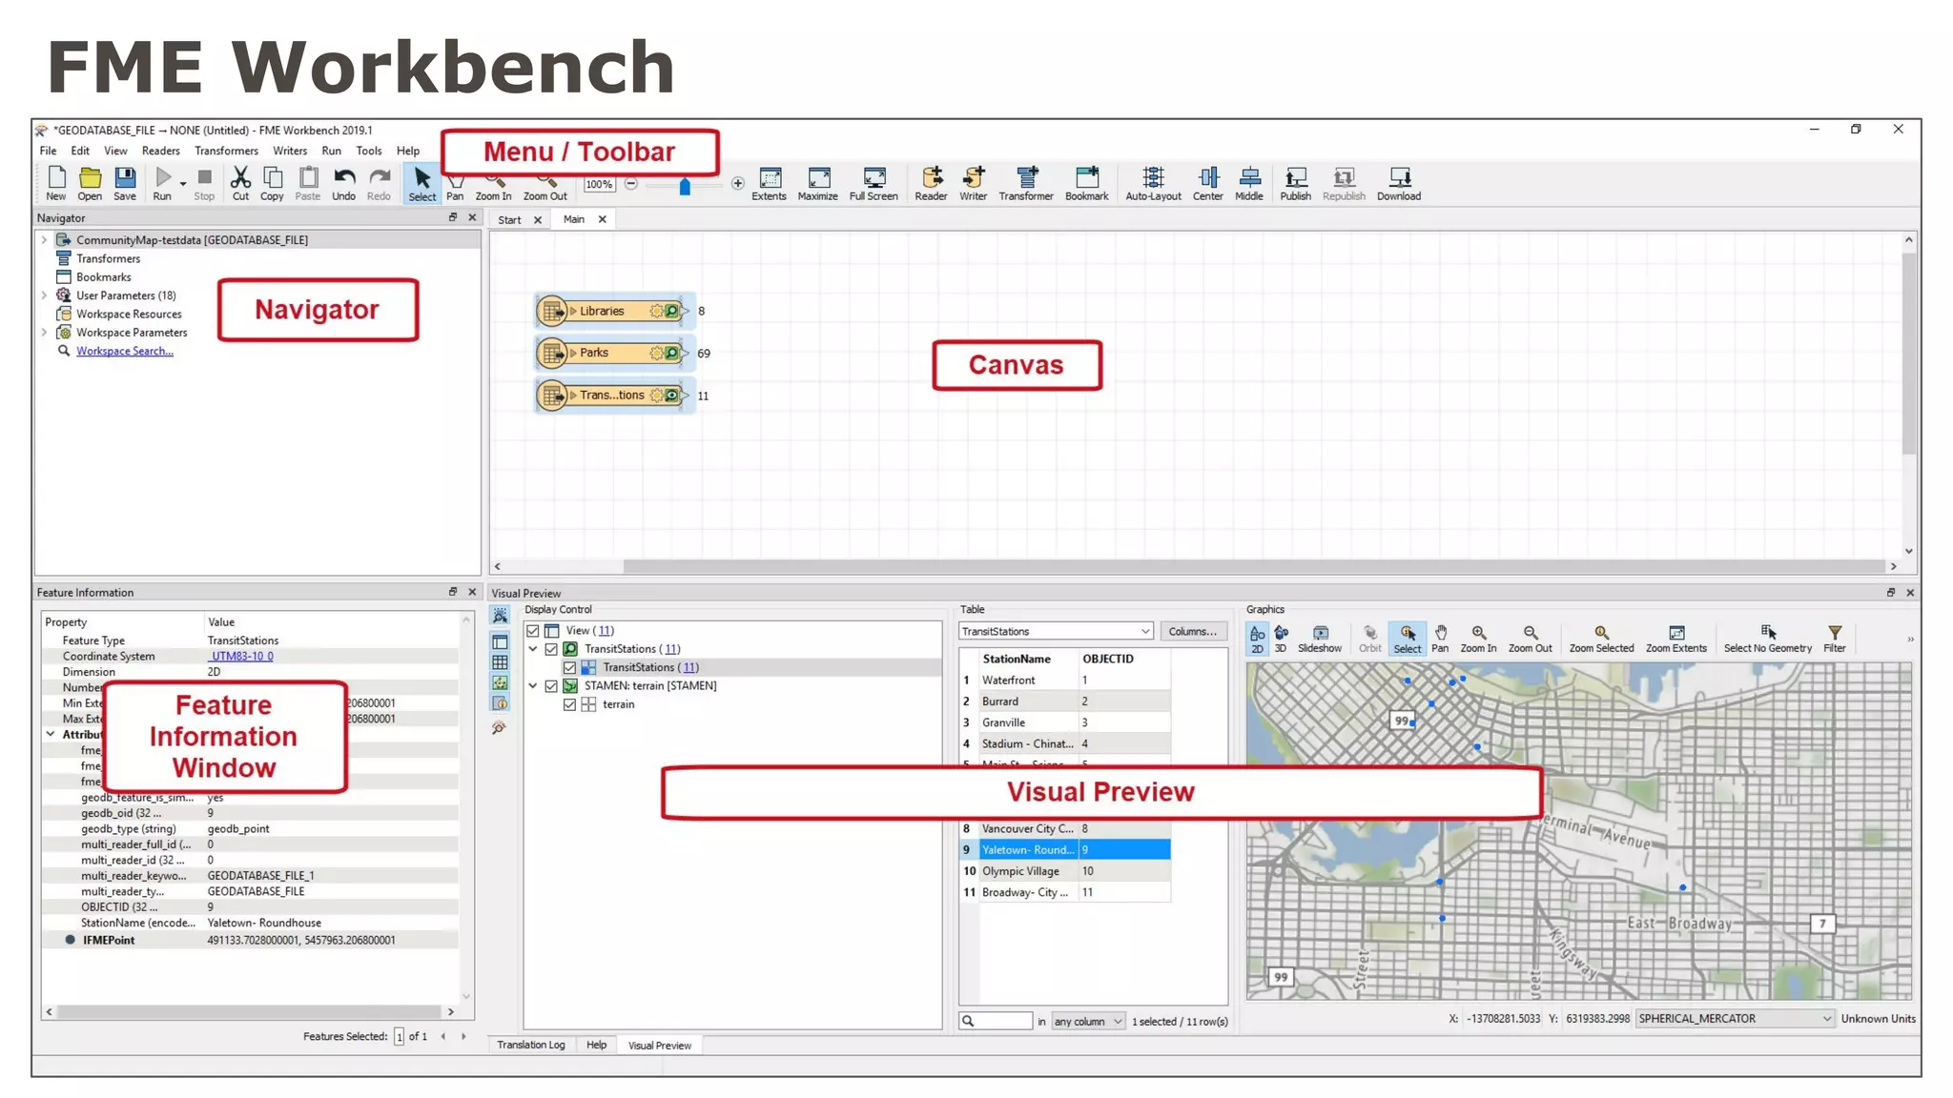Click the Parks feature type

(x=611, y=354)
